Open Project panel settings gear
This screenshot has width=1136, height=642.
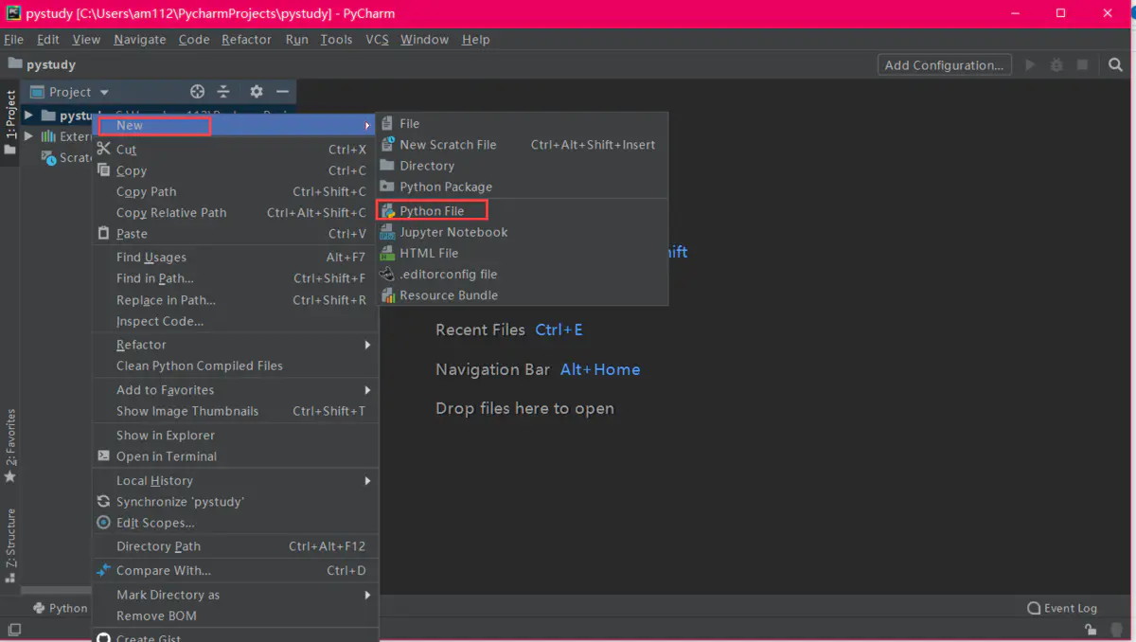tap(256, 92)
